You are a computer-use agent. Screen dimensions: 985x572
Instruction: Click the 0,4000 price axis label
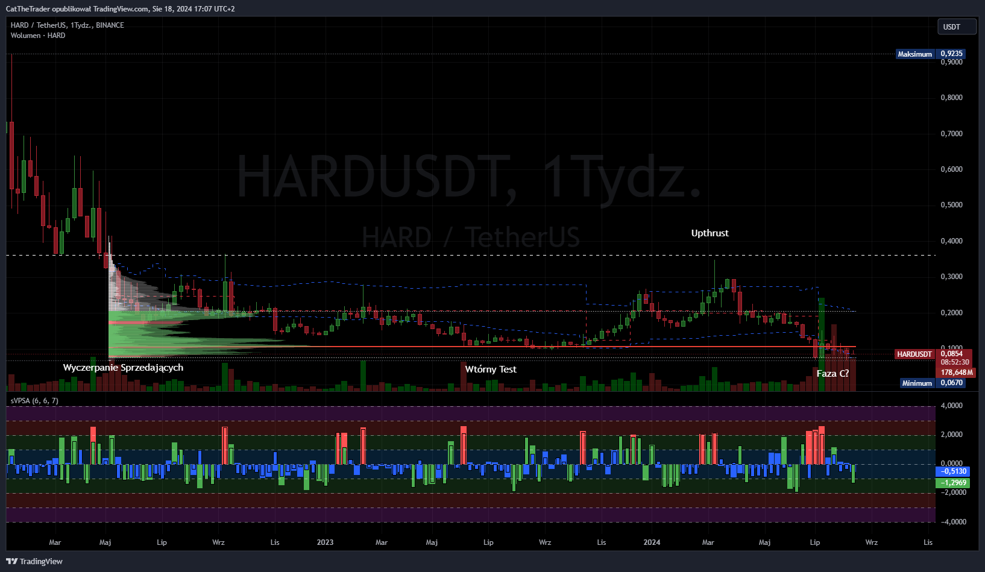pyautogui.click(x=952, y=241)
